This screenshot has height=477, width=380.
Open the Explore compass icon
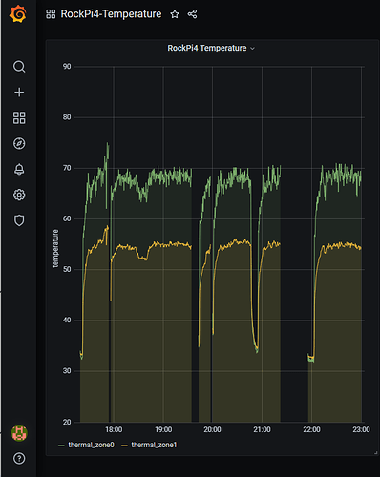[19, 143]
